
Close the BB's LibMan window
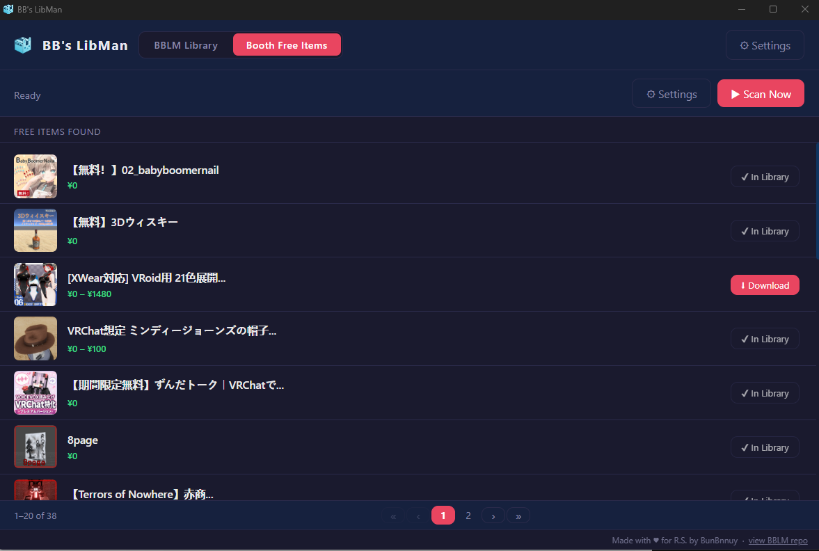click(805, 9)
